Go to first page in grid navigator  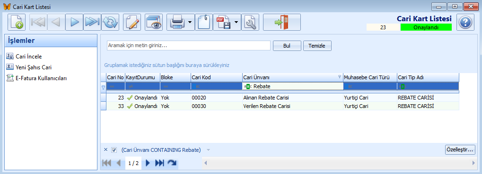point(106,163)
